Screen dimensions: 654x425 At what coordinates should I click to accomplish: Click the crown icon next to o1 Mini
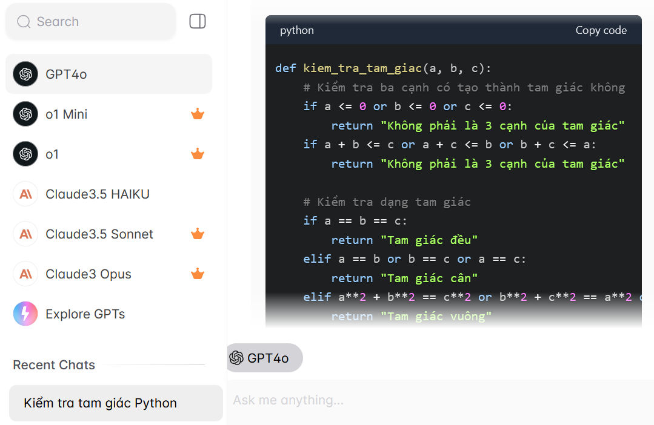click(x=197, y=114)
